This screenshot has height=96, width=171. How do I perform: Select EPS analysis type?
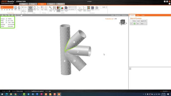2,10
